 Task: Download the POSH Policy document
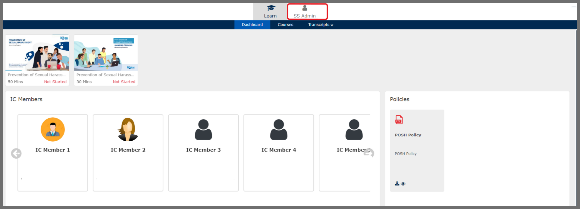point(397,183)
